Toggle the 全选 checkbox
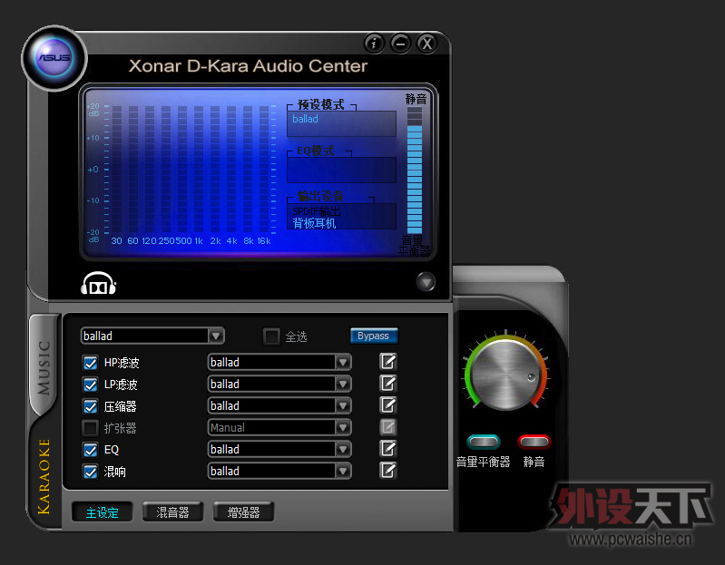Viewport: 725px width, 565px height. tap(271, 336)
